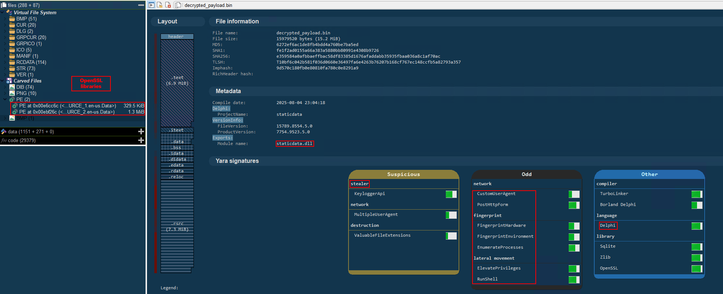
Task: Open the FingerprintHardware Yara rule
Action: (x=501, y=225)
